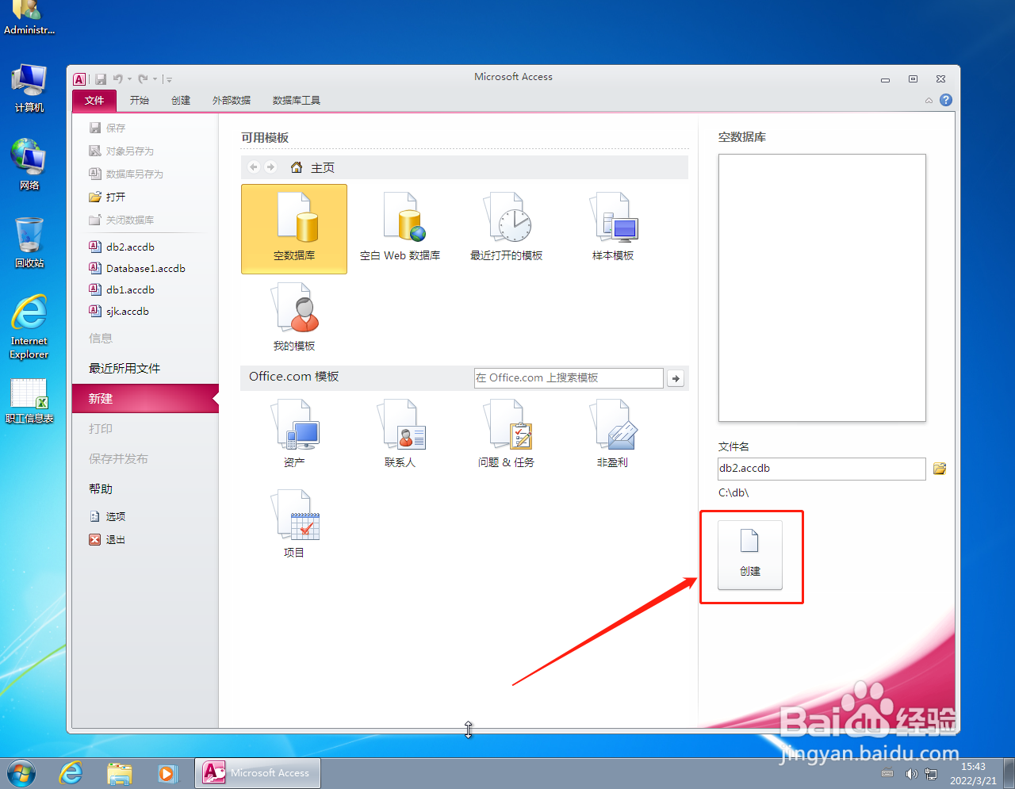Open the media player taskbar icon
The height and width of the screenshot is (789, 1015).
point(167,772)
